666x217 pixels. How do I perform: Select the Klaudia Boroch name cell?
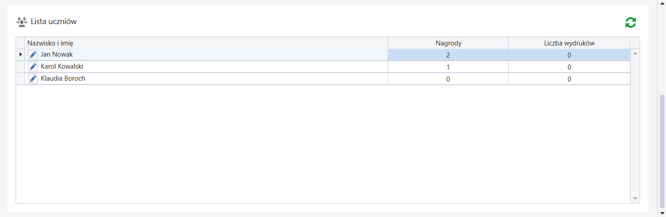pos(63,79)
